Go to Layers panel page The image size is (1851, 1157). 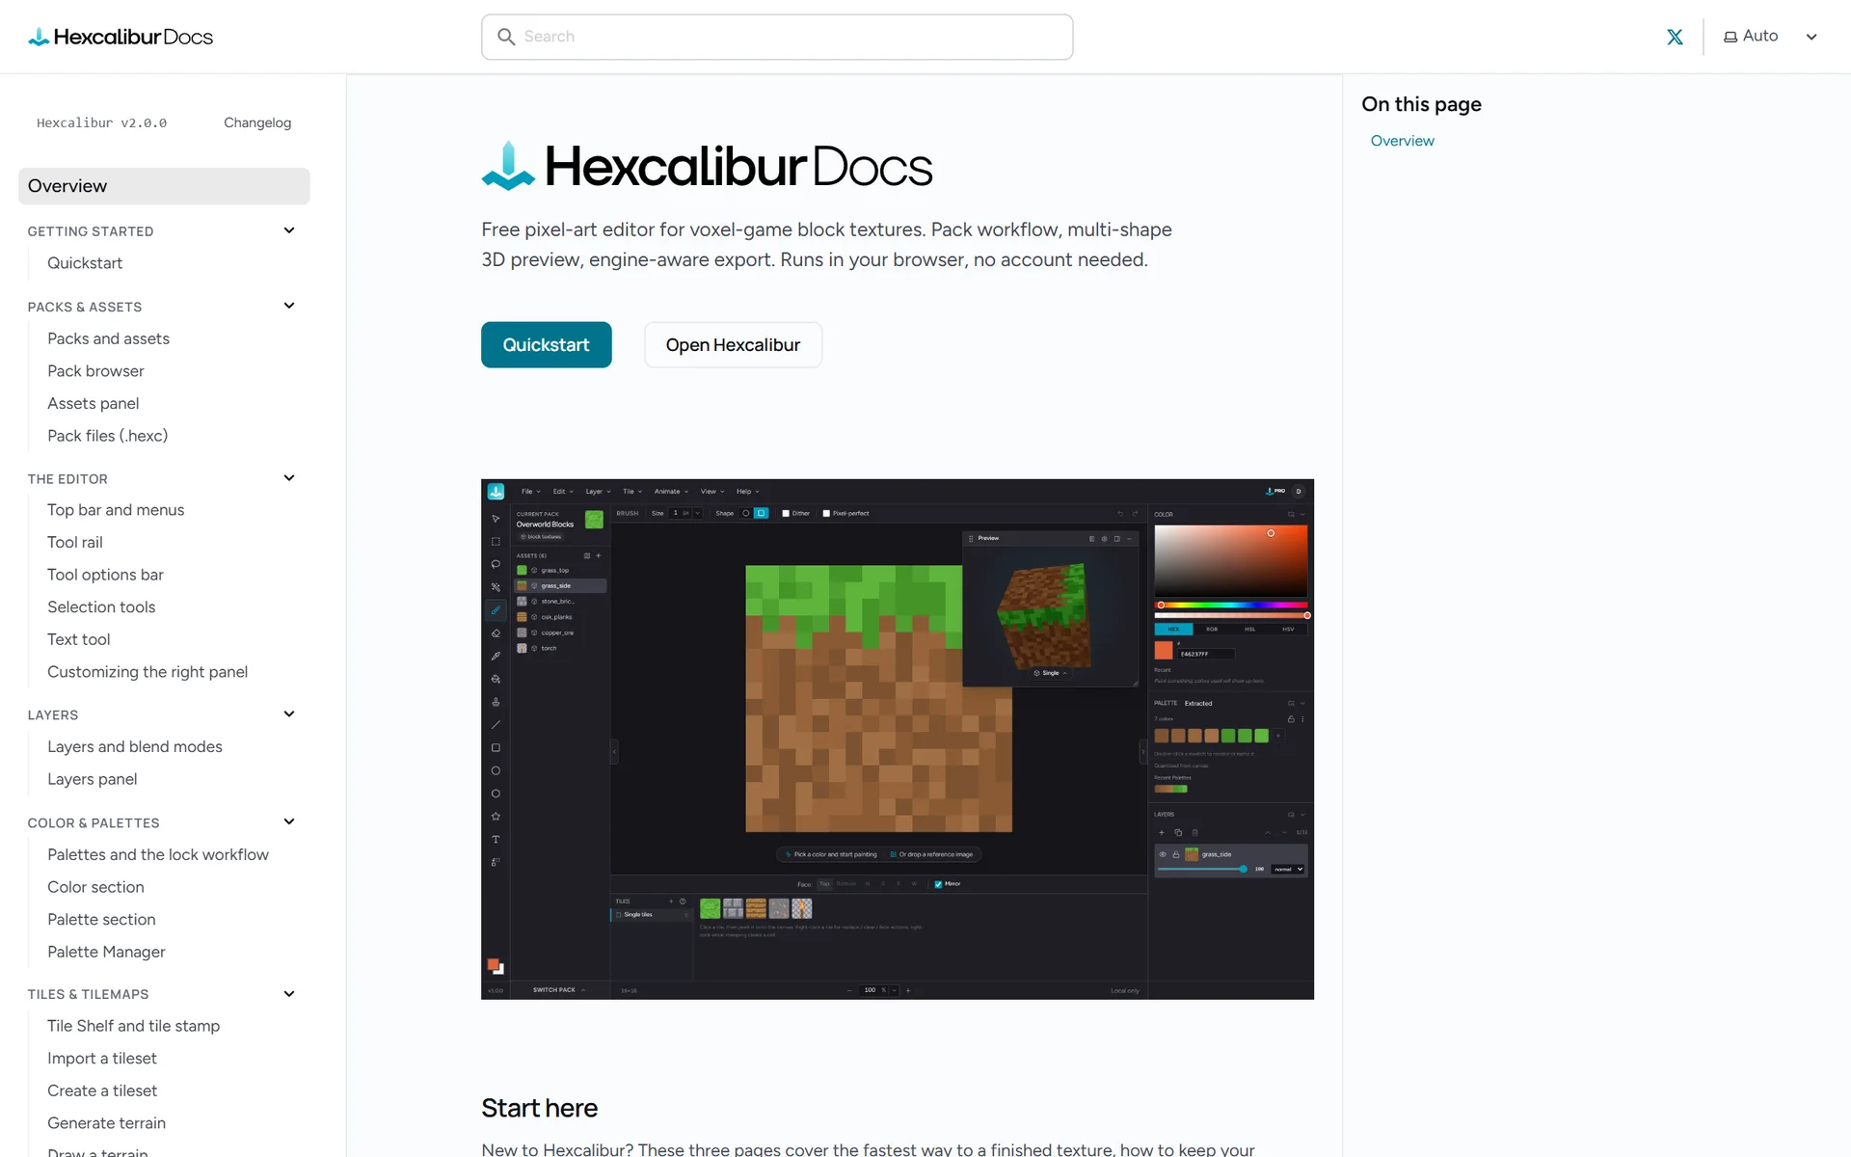coord(92,779)
